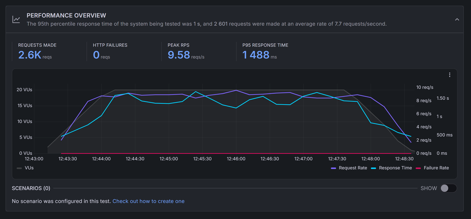Click the 12:46:00 time axis label
This screenshot has width=471, height=219.
[236, 159]
